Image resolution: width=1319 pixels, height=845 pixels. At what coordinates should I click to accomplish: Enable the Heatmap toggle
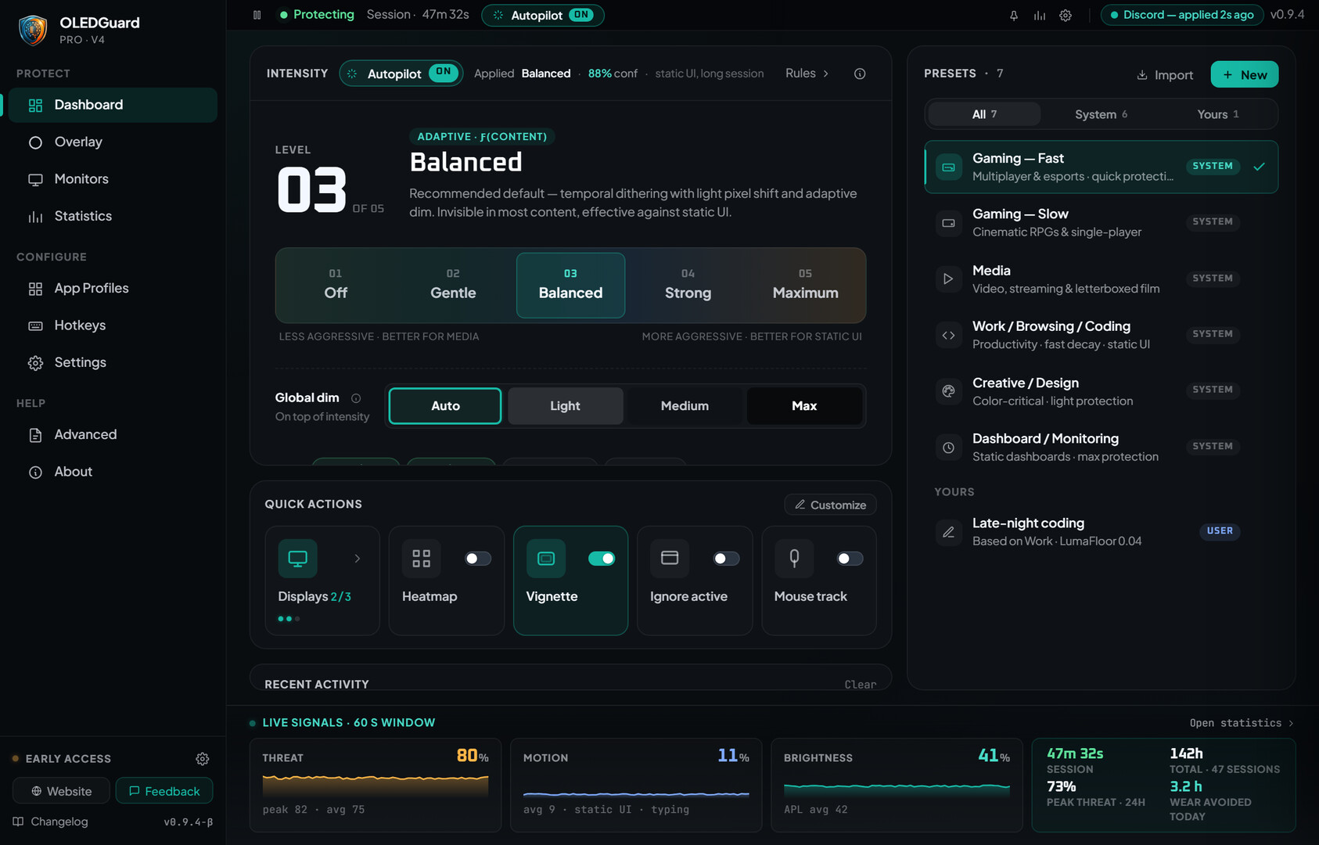tap(478, 559)
